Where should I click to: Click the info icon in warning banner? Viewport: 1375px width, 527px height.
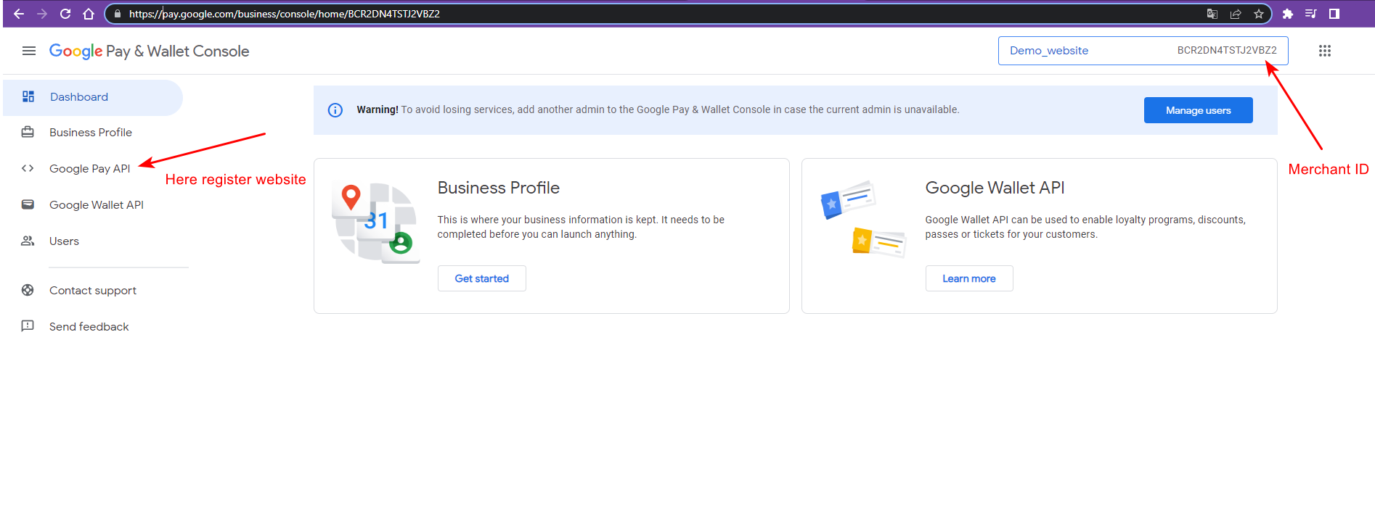point(335,110)
